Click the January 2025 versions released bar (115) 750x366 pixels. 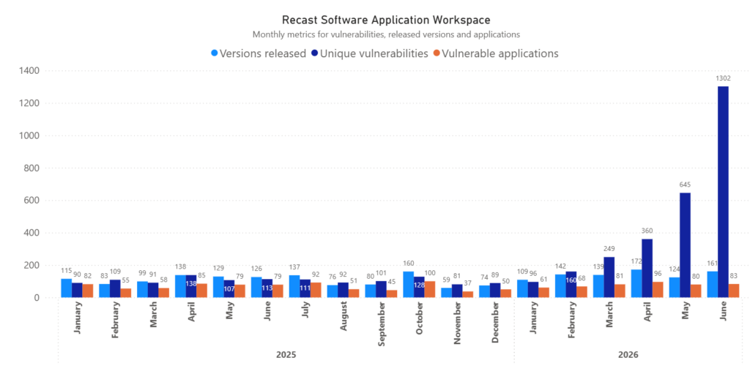(x=66, y=288)
